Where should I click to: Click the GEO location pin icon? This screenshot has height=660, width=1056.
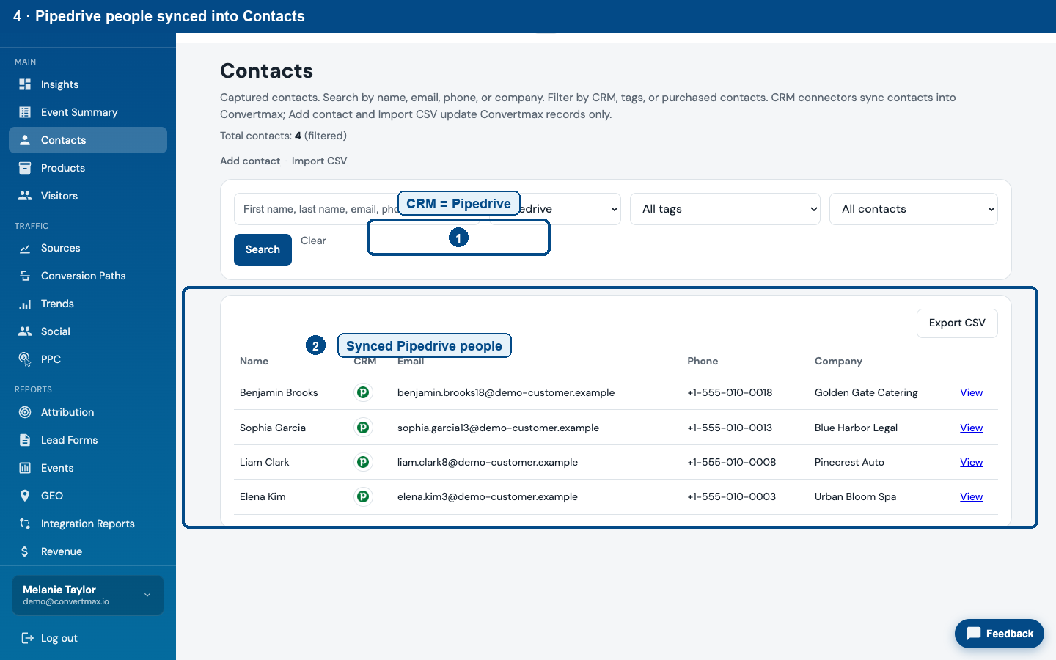25,496
